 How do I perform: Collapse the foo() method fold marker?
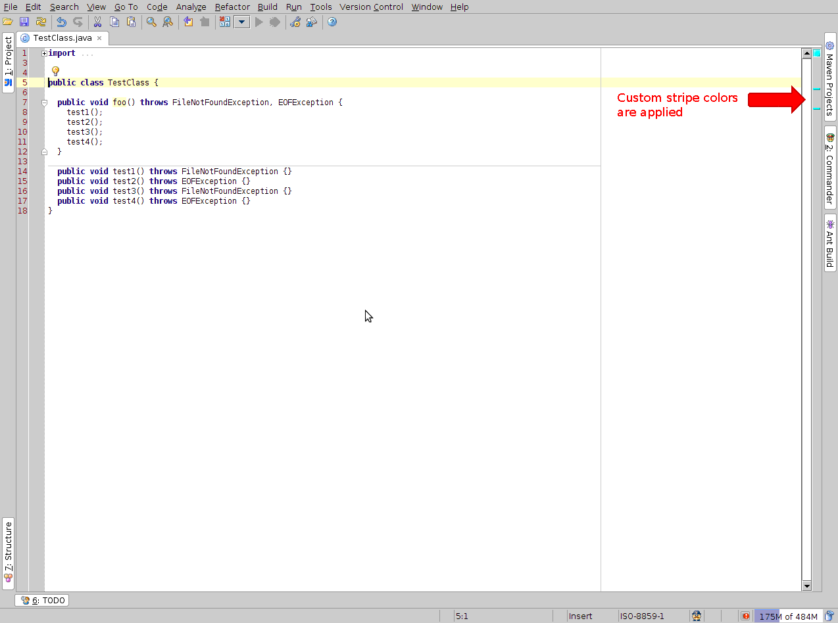[x=44, y=103]
